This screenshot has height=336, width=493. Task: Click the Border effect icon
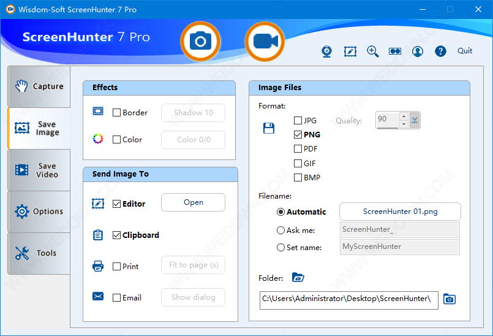tap(98, 111)
